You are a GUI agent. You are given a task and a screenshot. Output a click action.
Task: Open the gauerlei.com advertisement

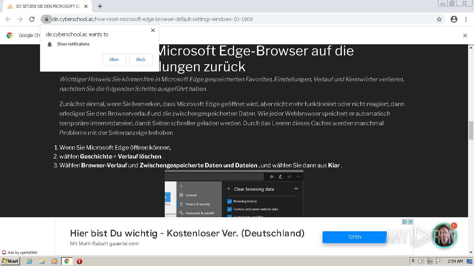pyautogui.click(x=354, y=237)
